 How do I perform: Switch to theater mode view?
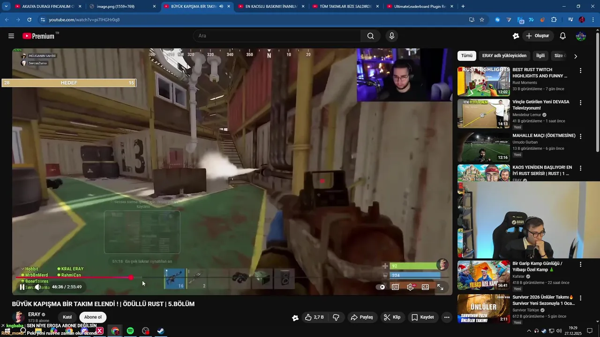pos(425,287)
